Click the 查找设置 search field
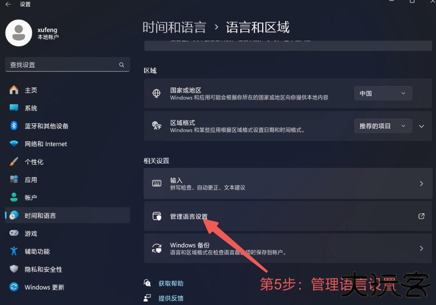The image size is (436, 305). [x=67, y=64]
